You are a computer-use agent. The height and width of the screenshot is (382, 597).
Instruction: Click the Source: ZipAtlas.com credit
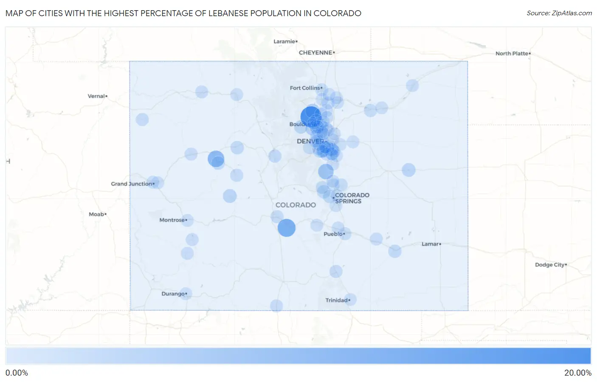click(559, 13)
